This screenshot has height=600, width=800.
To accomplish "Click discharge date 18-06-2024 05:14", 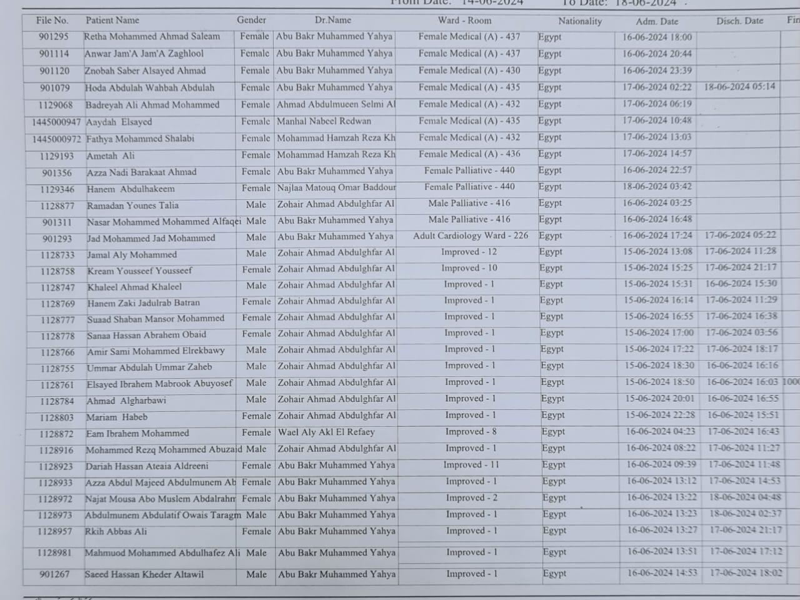I will (739, 87).
